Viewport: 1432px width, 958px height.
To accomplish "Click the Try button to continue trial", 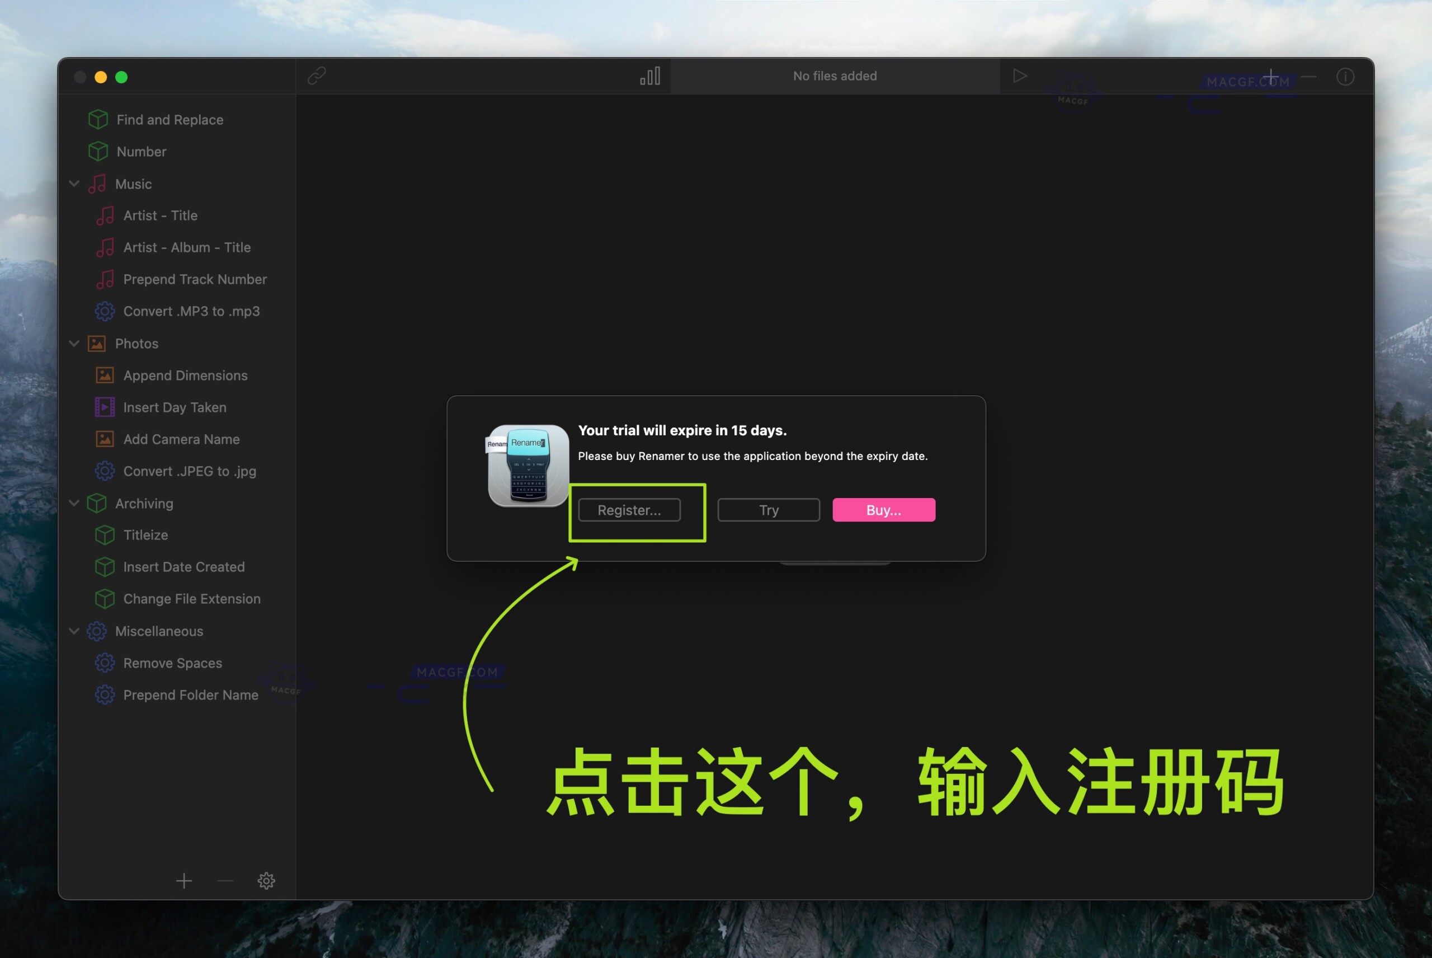I will pyautogui.click(x=768, y=510).
